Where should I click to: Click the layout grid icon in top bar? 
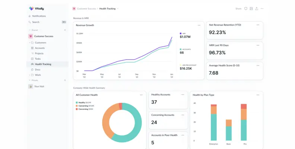251,9
